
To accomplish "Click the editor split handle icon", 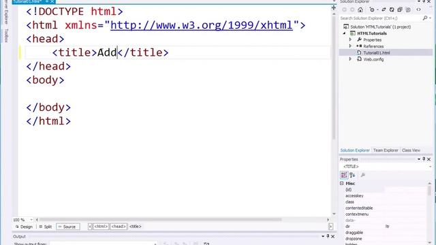I will (334, 7).
